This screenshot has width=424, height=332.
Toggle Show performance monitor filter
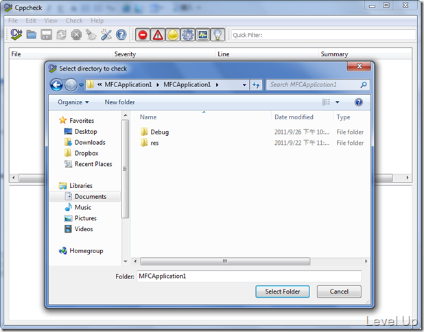tap(203, 35)
